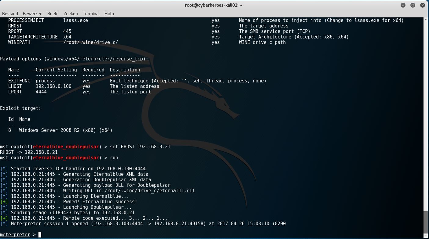429x239 pixels.
Task: Click the 'Required' column header
Action: click(x=93, y=70)
